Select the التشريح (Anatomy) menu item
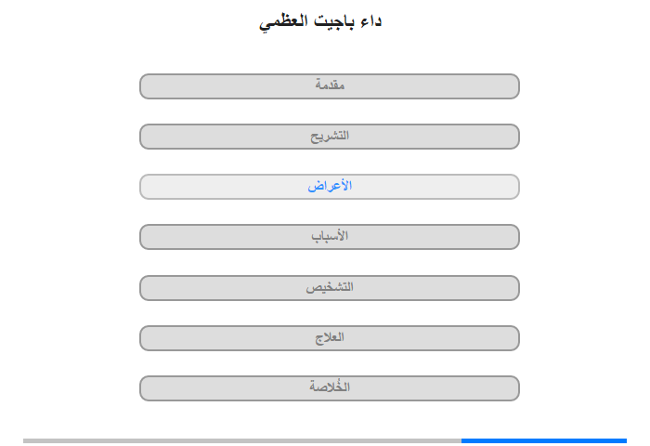Viewport: 650px width, 446px height. [330, 137]
